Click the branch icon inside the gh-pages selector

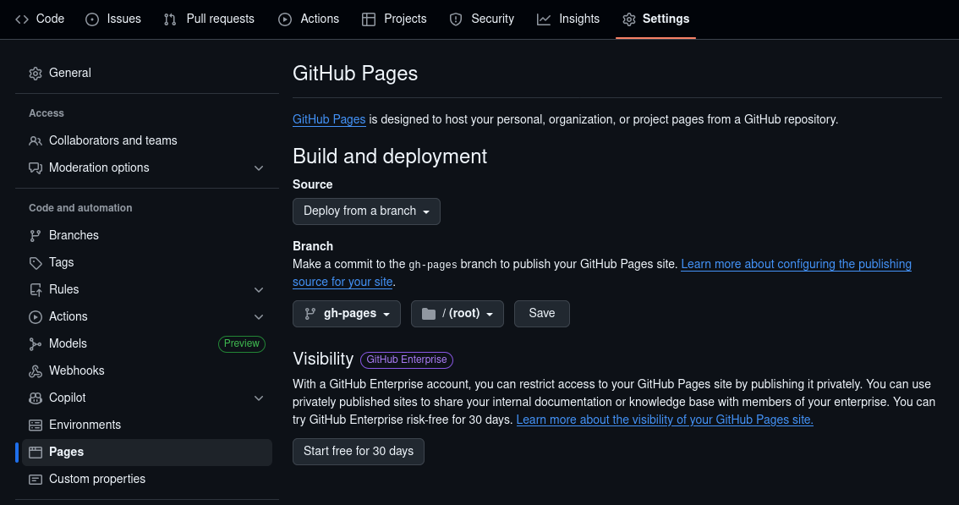coord(310,313)
